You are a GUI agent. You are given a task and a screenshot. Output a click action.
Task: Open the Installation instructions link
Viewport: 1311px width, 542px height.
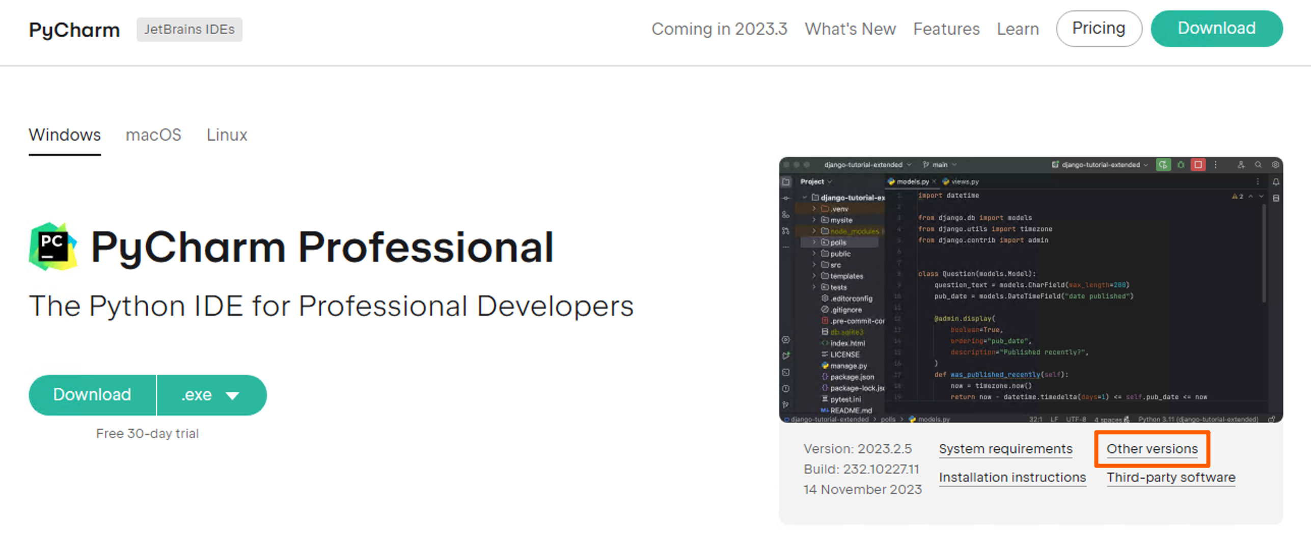coord(1012,477)
